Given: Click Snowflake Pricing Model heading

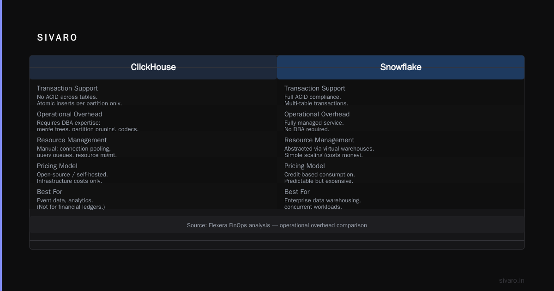Looking at the screenshot, I should tap(305, 166).
